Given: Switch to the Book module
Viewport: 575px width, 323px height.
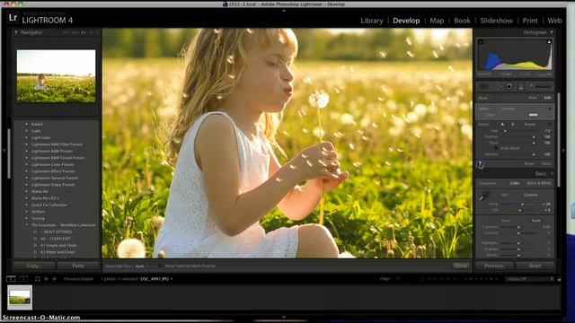Looking at the screenshot, I should point(462,21).
